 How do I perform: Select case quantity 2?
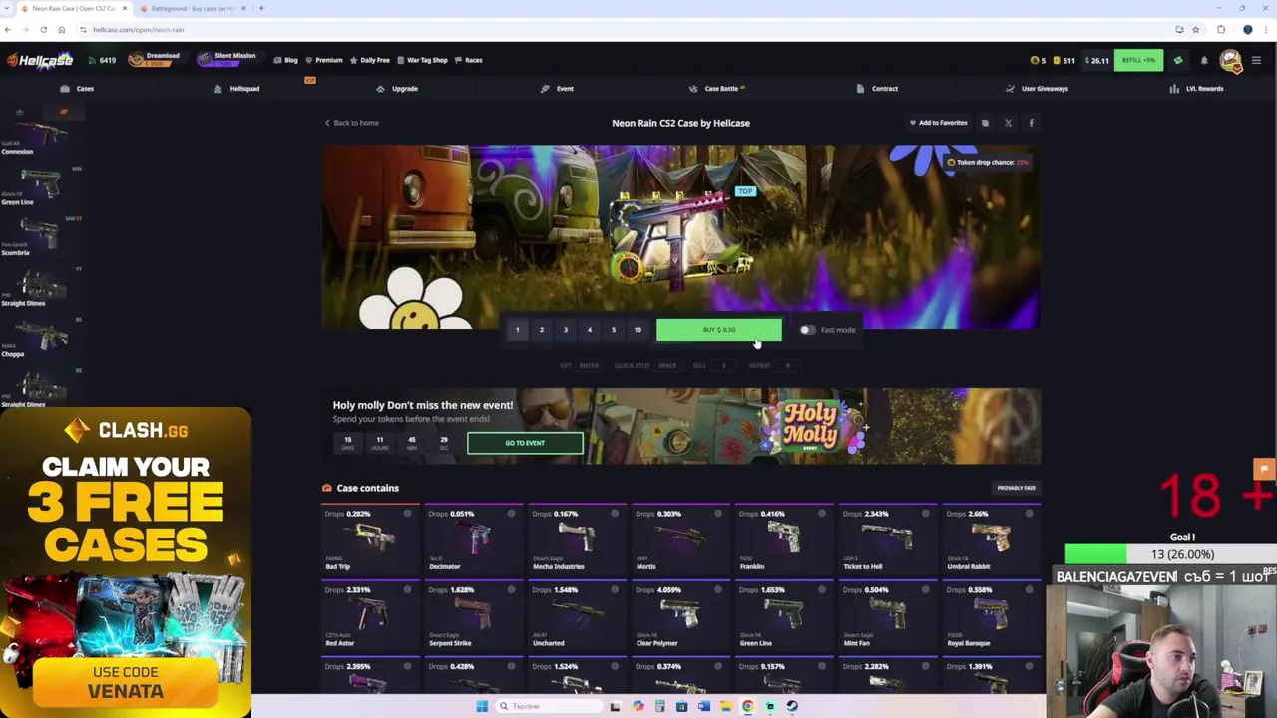click(x=542, y=330)
